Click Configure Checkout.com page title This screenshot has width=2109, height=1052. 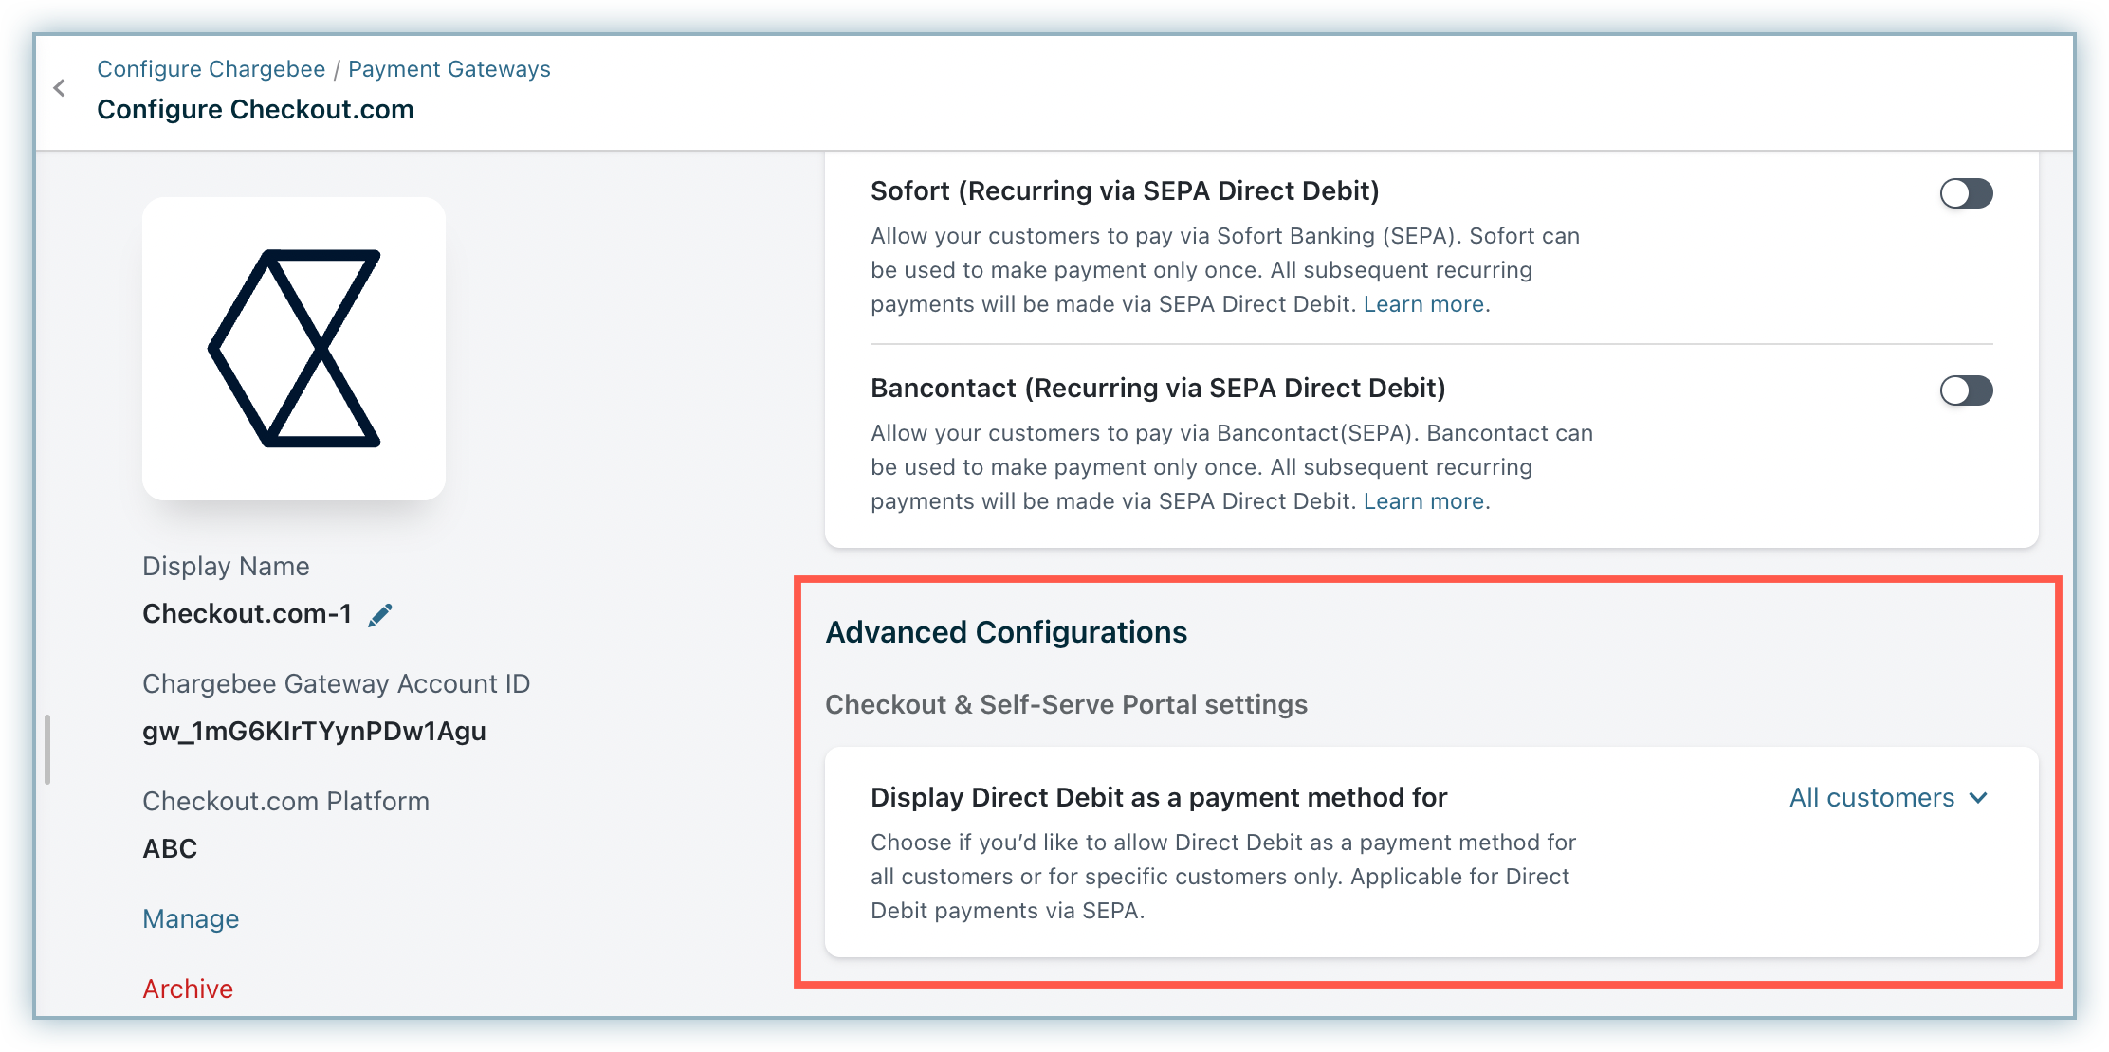point(255,109)
